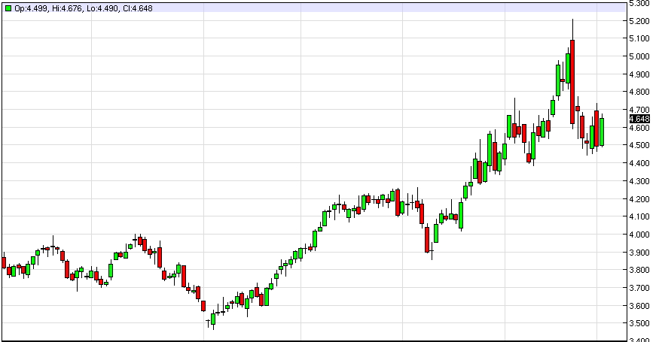
Task: Click the highlighted 4.648 current price tag
Action: pos(639,119)
